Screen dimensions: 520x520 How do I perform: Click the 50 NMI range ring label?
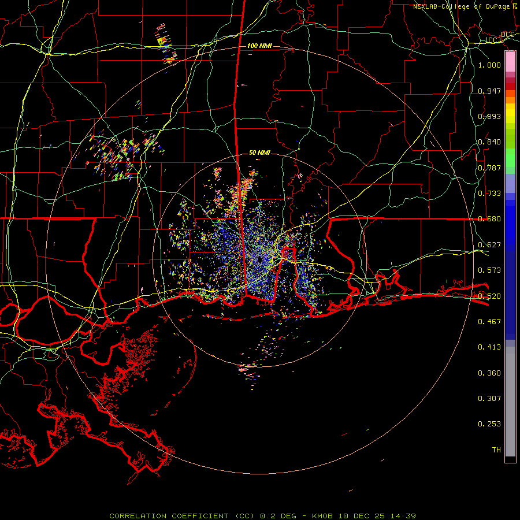[259, 153]
